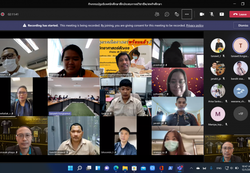The width and height of the screenshot is (250, 173).
Task: Click the wassana_ch... cloud avatar
Action: coord(240,91)
